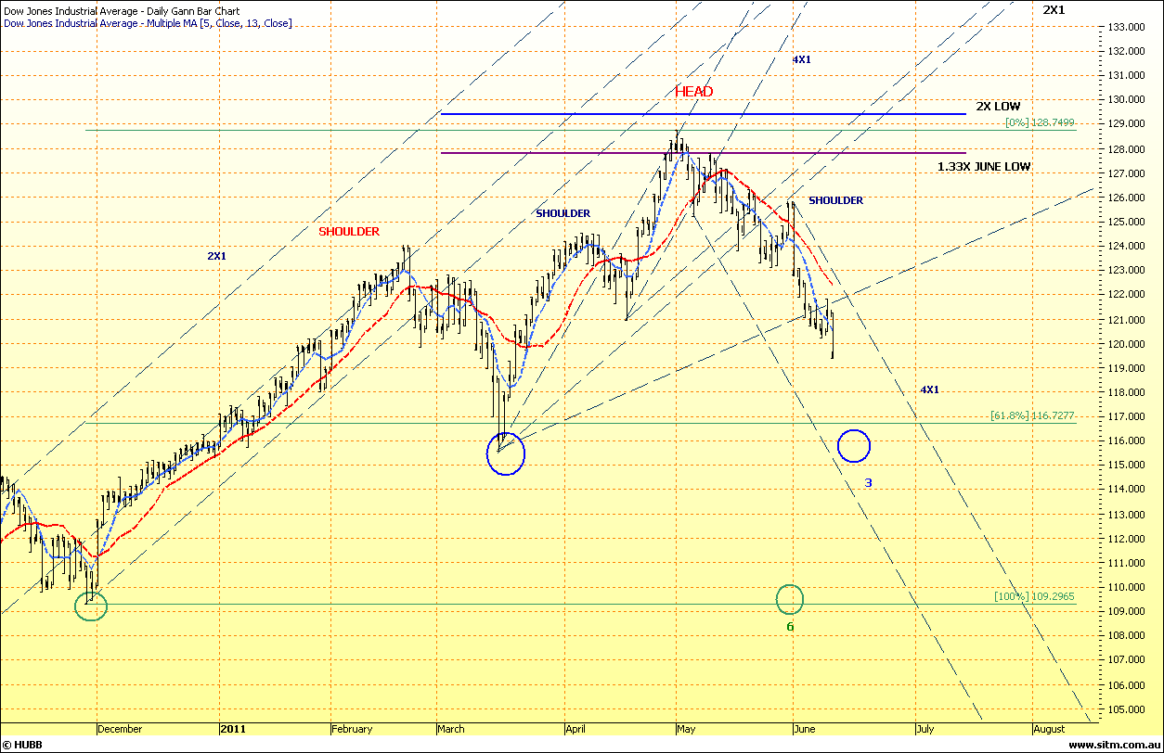The width and height of the screenshot is (1164, 753).
Task: Select the 105.000 price axis value
Action: 1124,709
